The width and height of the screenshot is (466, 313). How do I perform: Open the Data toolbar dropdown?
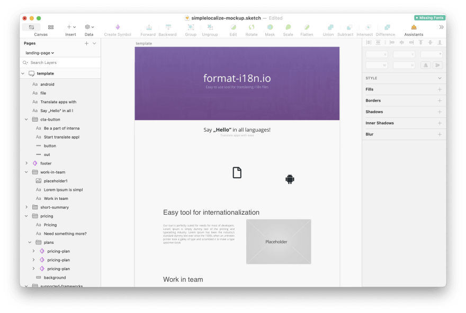(x=89, y=27)
